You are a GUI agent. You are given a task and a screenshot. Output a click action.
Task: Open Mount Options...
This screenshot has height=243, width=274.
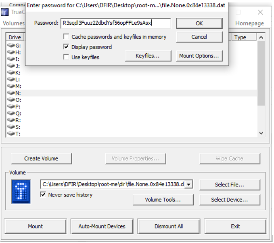coord(199,56)
